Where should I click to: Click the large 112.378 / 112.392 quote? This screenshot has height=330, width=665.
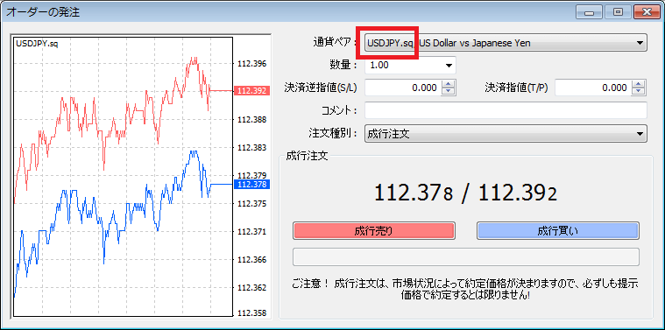[465, 194]
